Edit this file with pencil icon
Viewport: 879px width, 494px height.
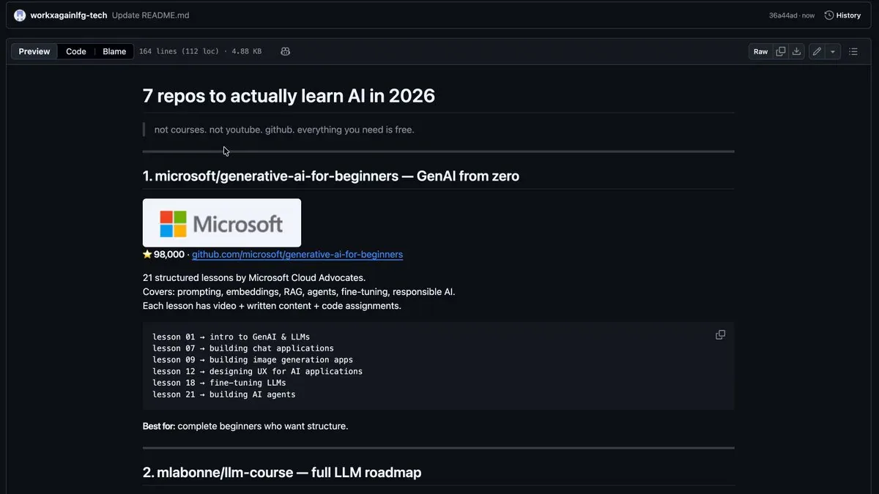click(817, 51)
